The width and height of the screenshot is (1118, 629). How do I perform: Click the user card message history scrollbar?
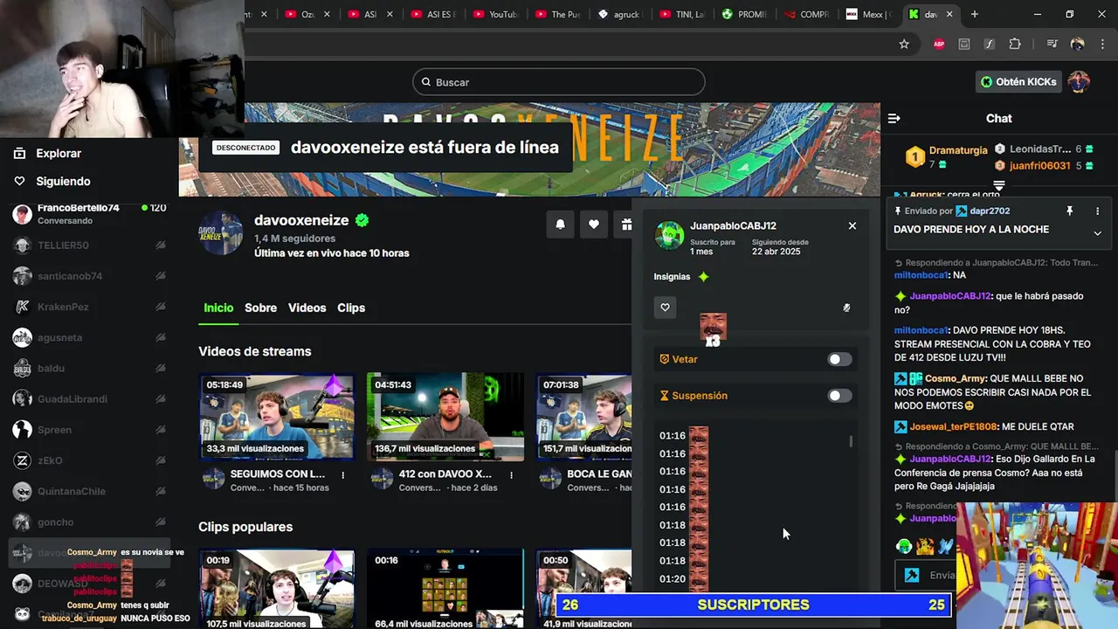pyautogui.click(x=851, y=442)
